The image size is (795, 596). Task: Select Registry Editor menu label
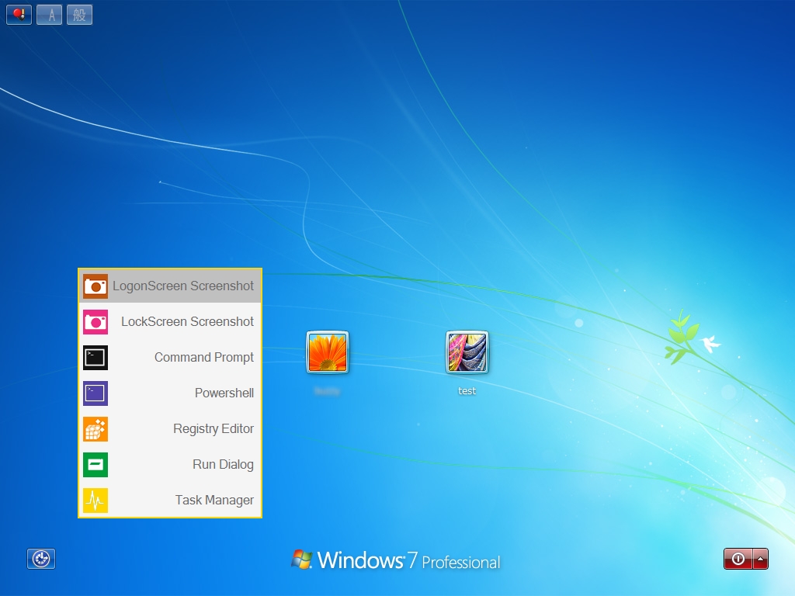(214, 428)
